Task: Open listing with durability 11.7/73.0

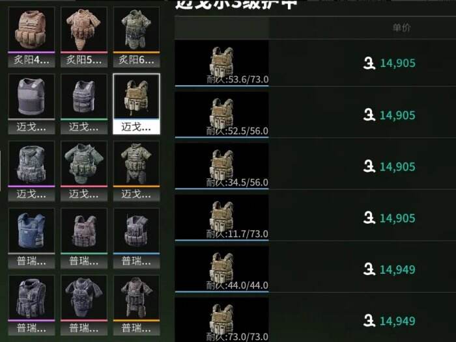Action: pyautogui.click(x=315, y=217)
